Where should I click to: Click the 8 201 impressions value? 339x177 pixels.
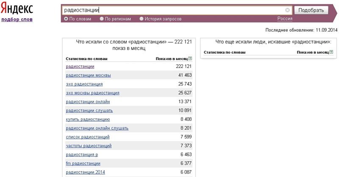[186, 128]
